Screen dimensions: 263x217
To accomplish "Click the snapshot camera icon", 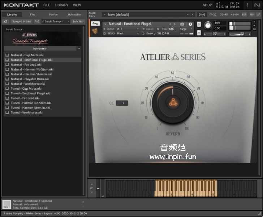I will pyautogui.click(x=182, y=24).
